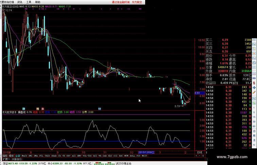Select the blue four-way arrows move icon
This screenshot has height=165, width=257.
(254, 88)
